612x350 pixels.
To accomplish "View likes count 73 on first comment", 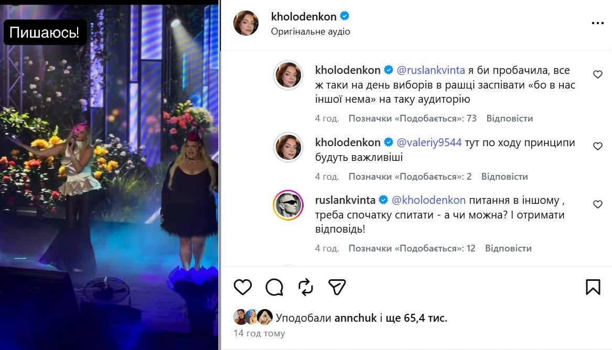I will point(413,118).
